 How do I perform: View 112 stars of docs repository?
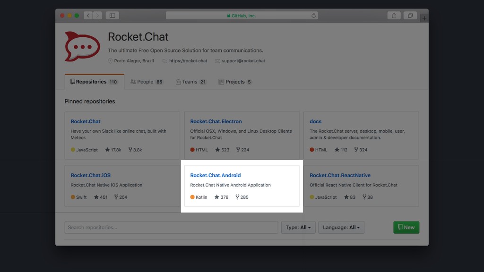point(341,150)
